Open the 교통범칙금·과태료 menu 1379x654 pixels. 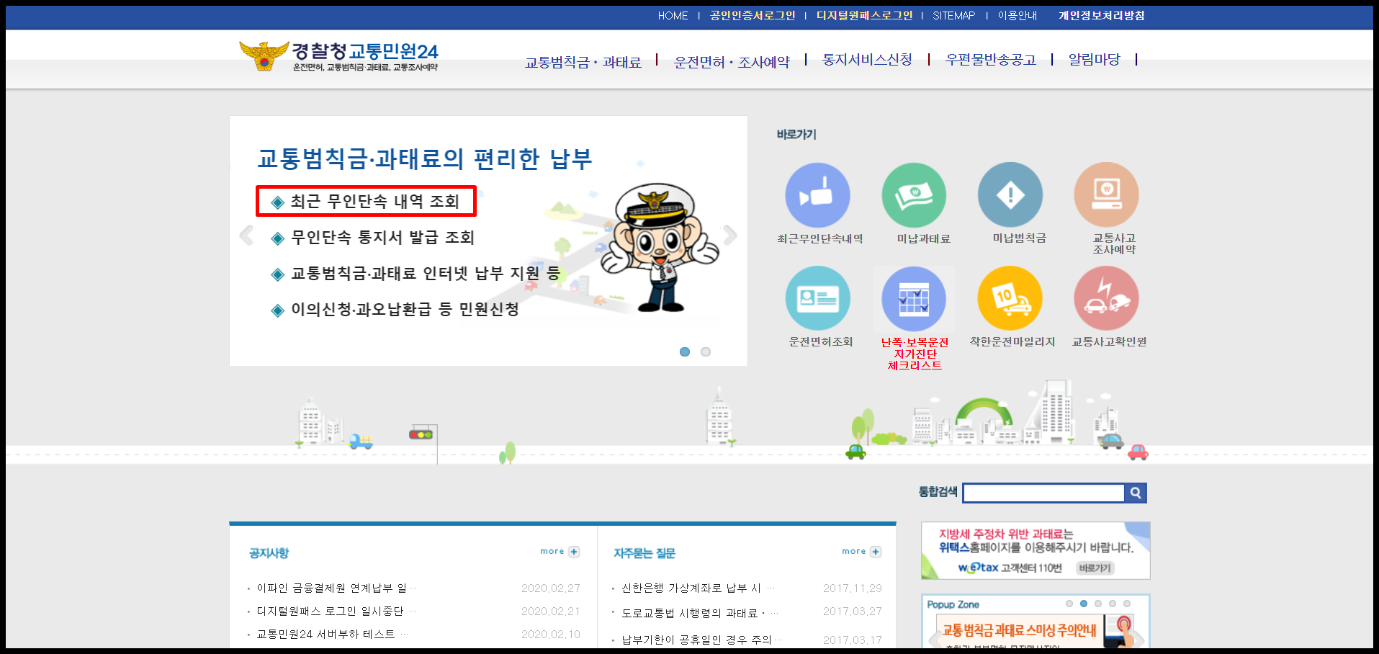pos(583,62)
